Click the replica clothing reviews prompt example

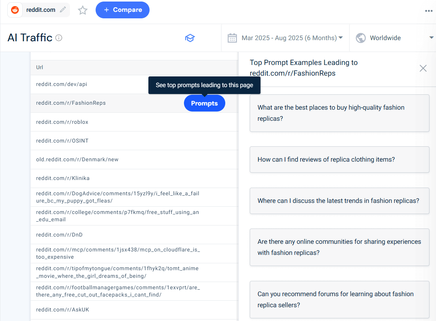pyautogui.click(x=339, y=159)
